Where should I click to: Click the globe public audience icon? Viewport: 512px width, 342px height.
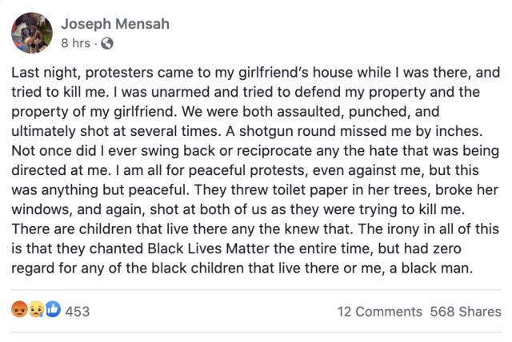coord(107,43)
